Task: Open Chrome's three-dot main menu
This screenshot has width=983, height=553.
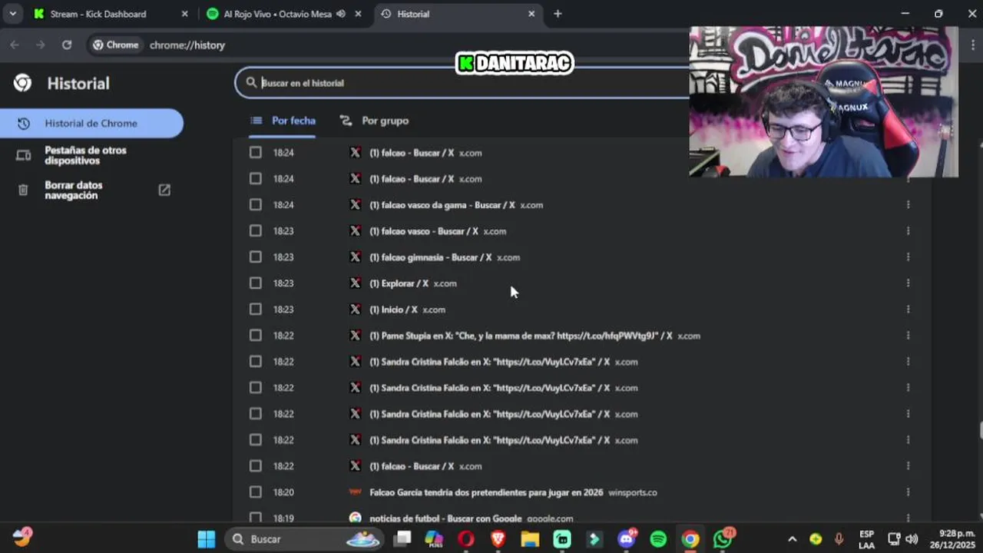Action: coord(972,45)
